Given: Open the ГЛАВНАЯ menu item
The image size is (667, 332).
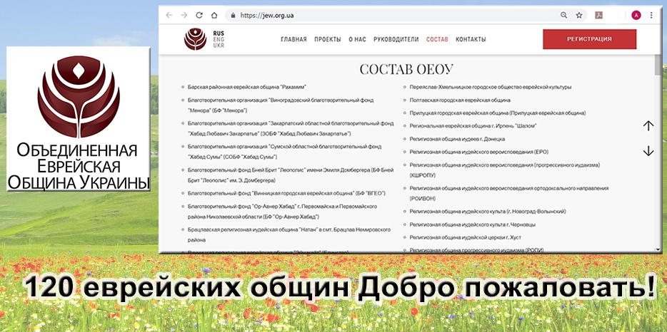Looking at the screenshot, I should coord(294,39).
